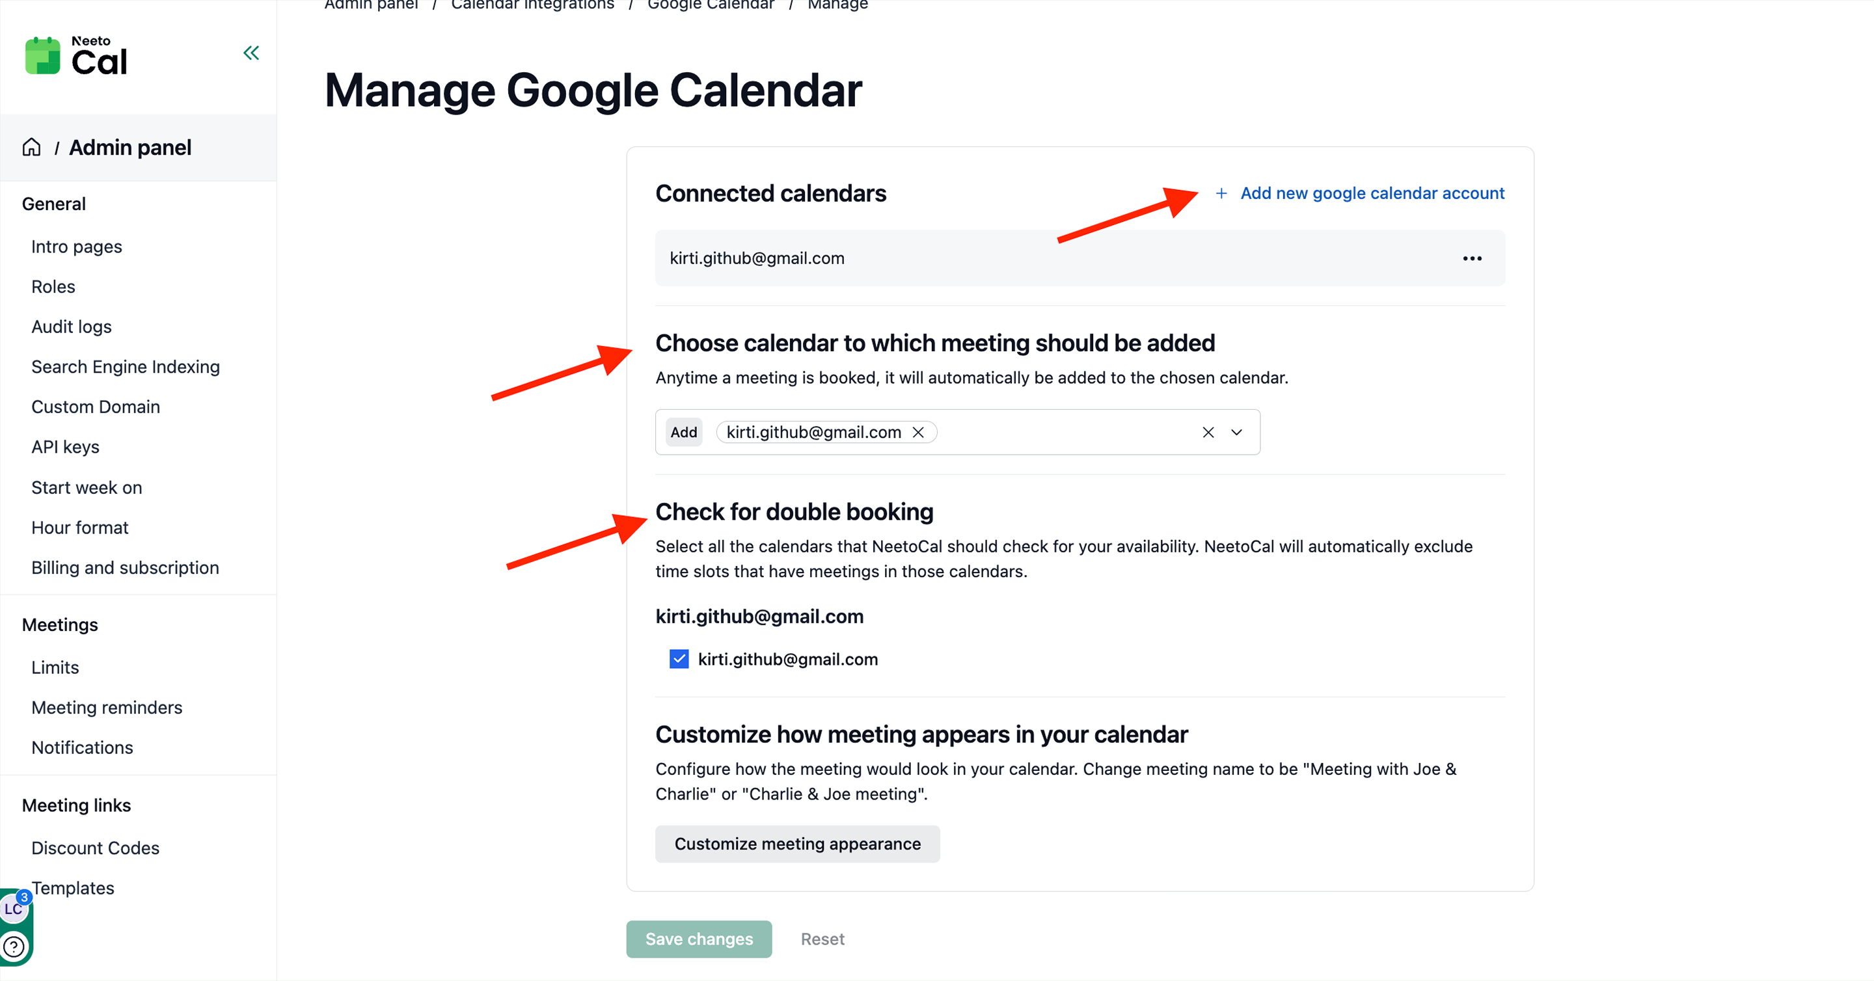This screenshot has width=1874, height=981.
Task: Open the help question mark icon
Action: coord(14,947)
